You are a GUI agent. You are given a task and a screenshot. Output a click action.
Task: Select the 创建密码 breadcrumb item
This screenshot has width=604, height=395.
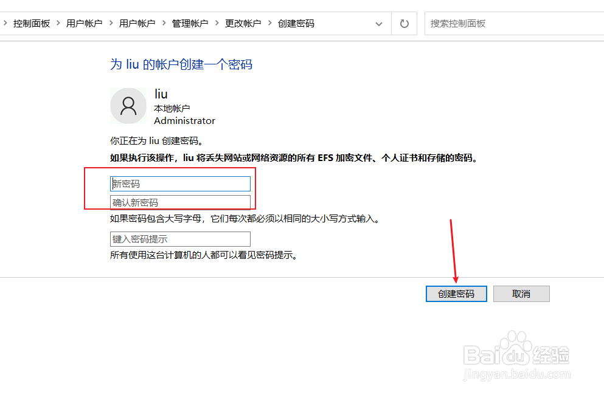click(x=296, y=23)
